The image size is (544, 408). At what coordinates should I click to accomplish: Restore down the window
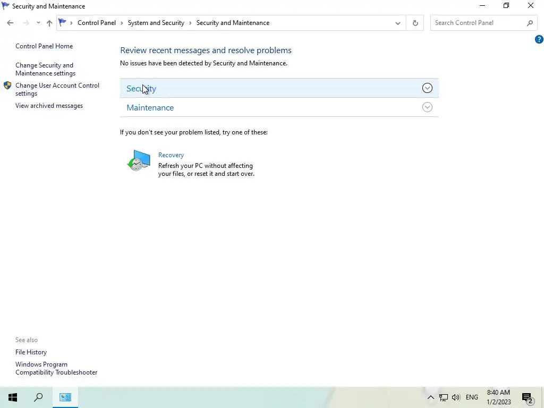pos(506,6)
